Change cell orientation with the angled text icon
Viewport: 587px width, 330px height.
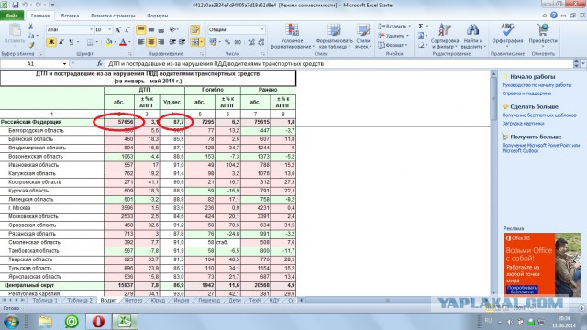(x=172, y=29)
